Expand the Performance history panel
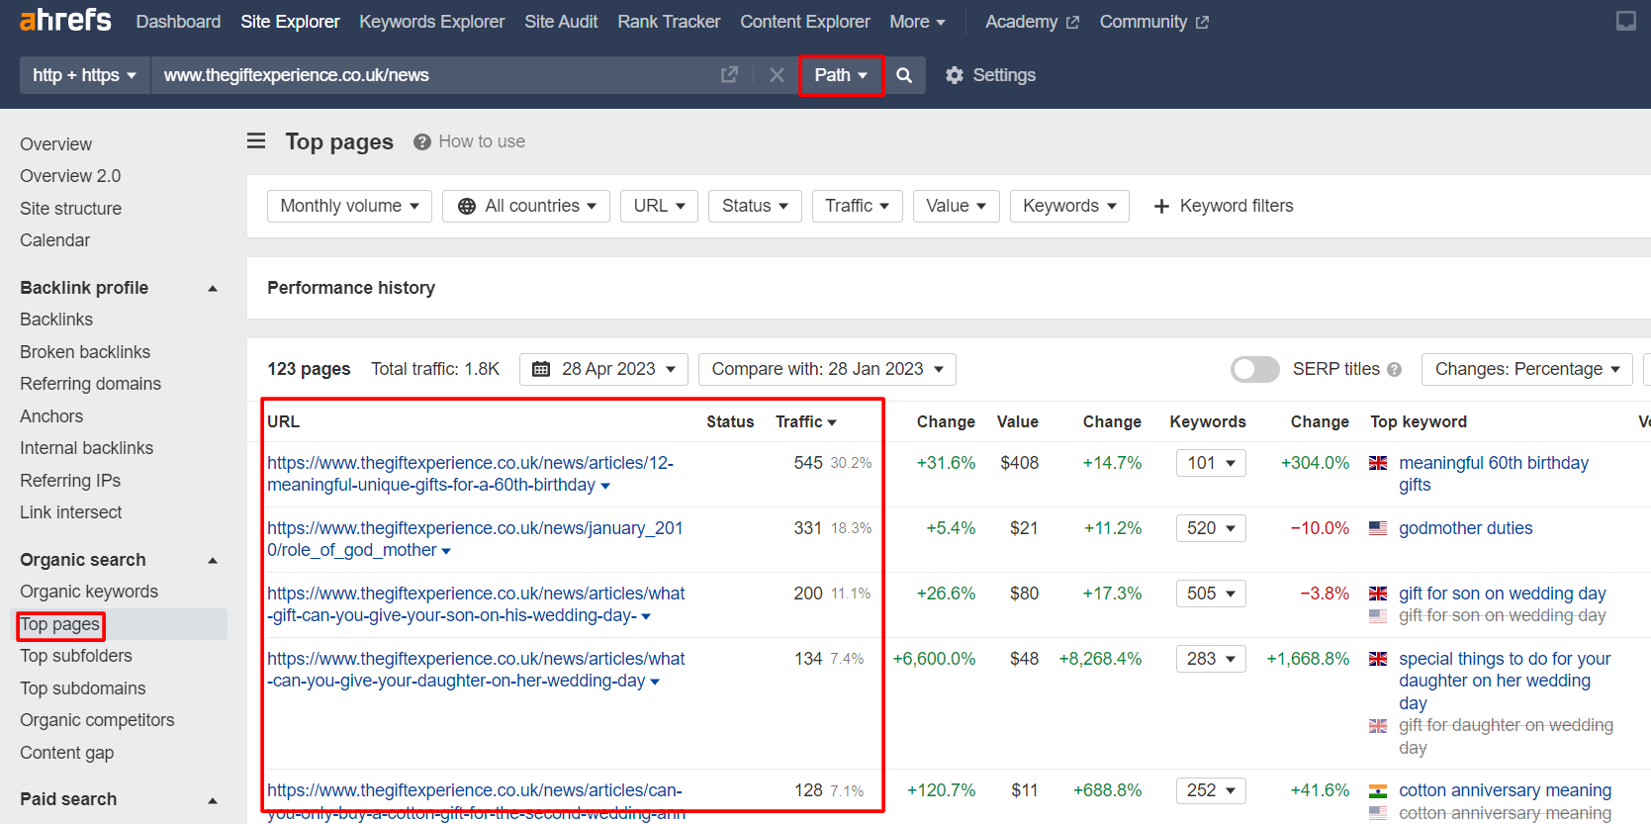 pos(351,288)
